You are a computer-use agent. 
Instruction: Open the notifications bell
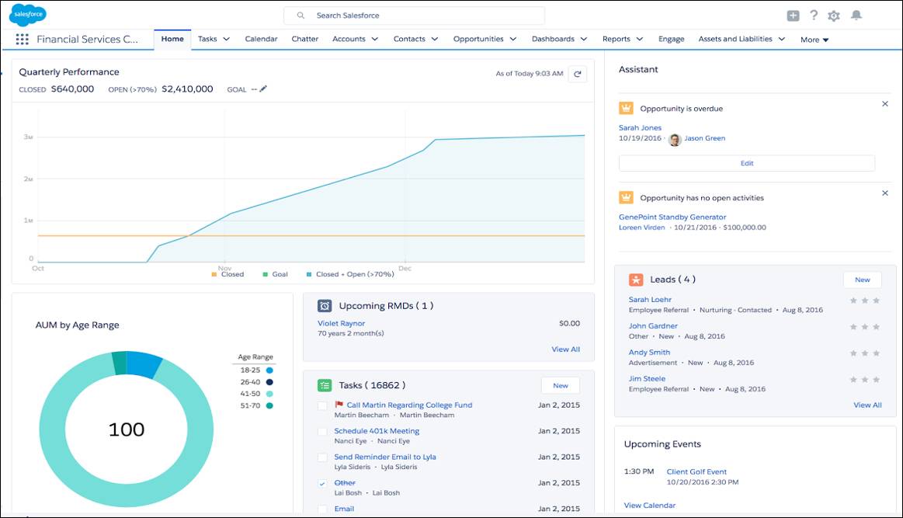click(856, 16)
